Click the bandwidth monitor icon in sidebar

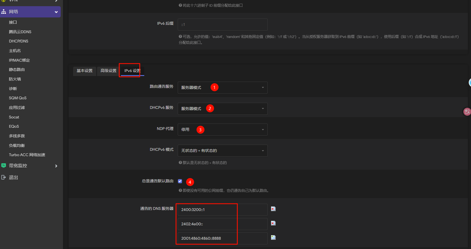click(4, 166)
